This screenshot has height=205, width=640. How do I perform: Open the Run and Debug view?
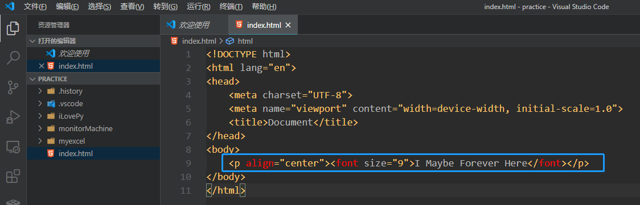tap(13, 117)
